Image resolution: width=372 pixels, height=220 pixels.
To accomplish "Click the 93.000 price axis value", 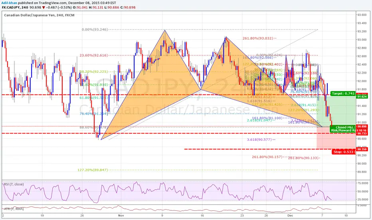I will click(362, 40).
